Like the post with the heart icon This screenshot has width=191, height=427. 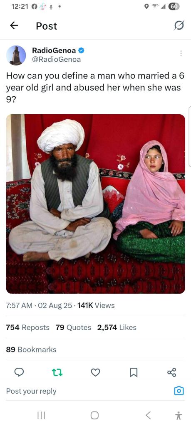95,372
